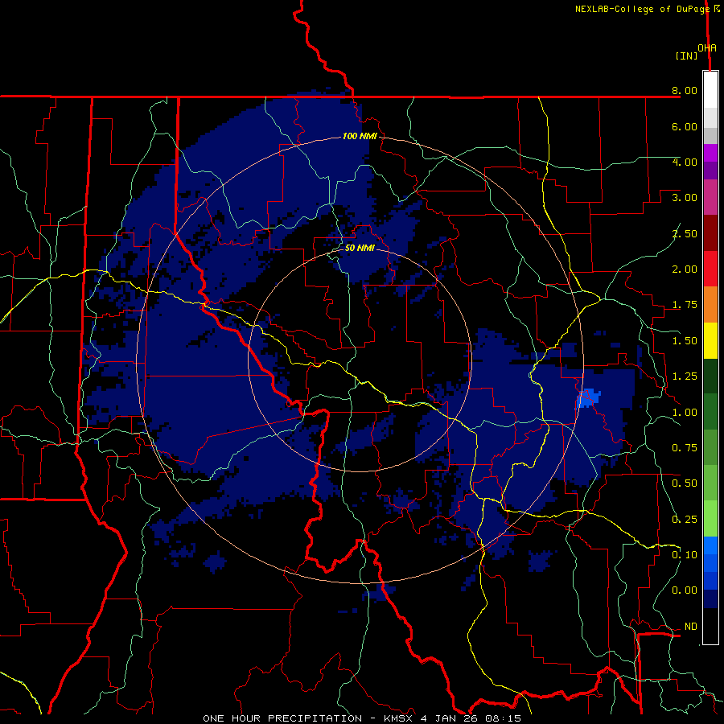Image resolution: width=724 pixels, height=724 pixels.
Task: Select the bright red swatch beside 2.00
Action: pos(710,269)
